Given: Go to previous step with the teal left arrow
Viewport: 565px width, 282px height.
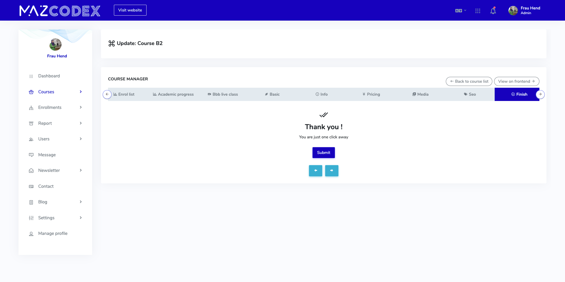Looking at the screenshot, I should point(315,170).
